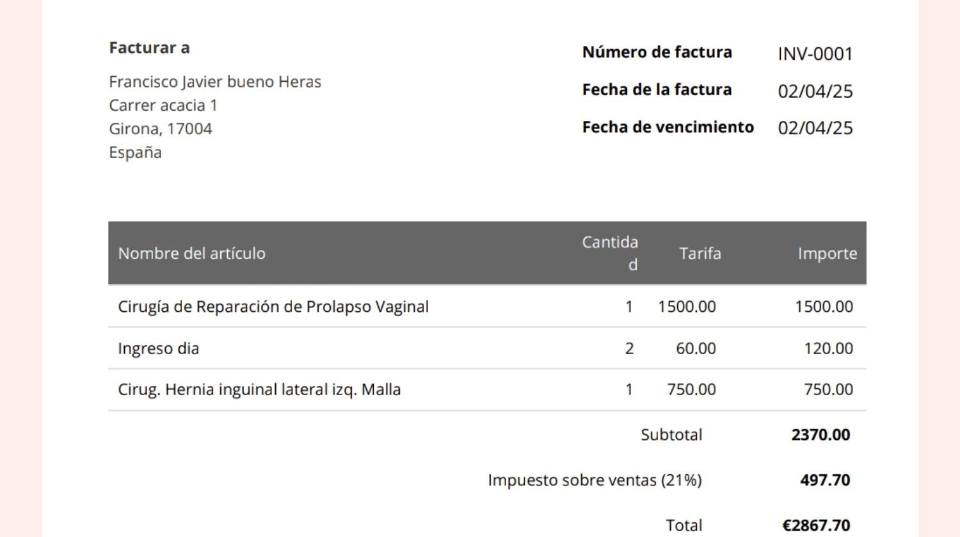Click the Nombre del artículo column header

pyautogui.click(x=191, y=253)
